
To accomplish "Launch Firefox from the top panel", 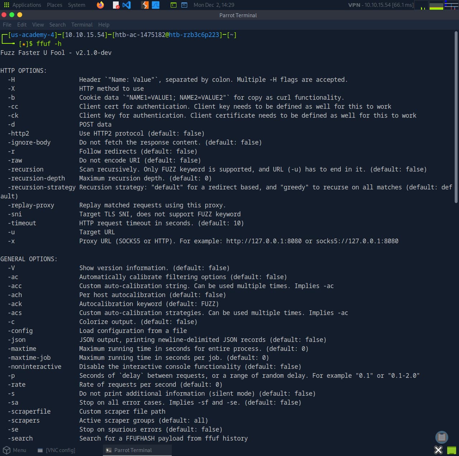I will tap(100, 5).
